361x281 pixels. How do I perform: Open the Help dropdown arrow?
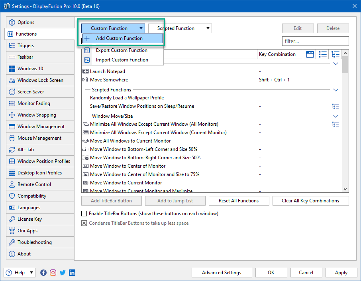point(31,273)
